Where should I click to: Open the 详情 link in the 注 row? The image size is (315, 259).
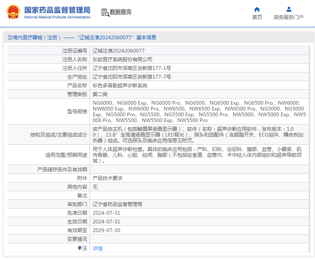(x=97, y=249)
